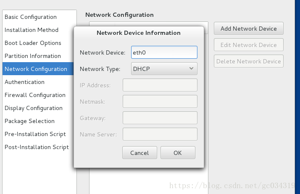Click the Gateway input field

point(160,118)
